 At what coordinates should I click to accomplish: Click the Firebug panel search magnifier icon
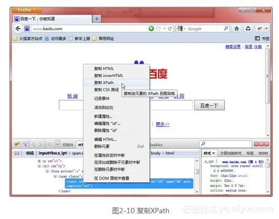(x=203, y=144)
